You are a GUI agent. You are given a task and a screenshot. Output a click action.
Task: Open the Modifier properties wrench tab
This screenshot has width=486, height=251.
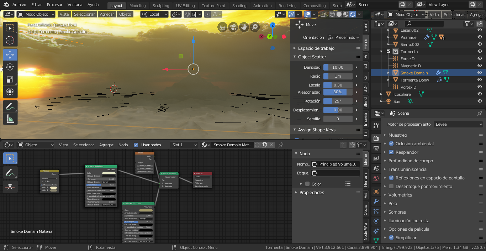point(376,201)
